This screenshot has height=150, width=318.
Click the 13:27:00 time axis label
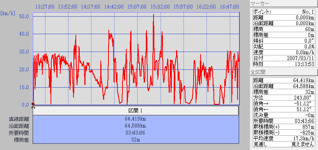(45, 7)
